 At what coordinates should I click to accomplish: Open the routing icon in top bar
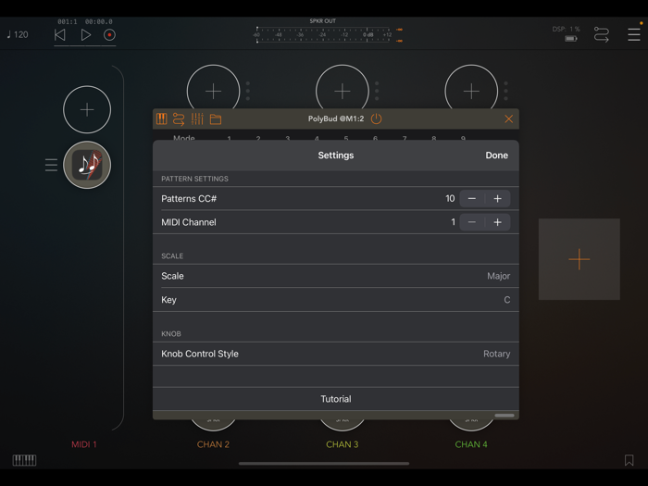point(602,35)
